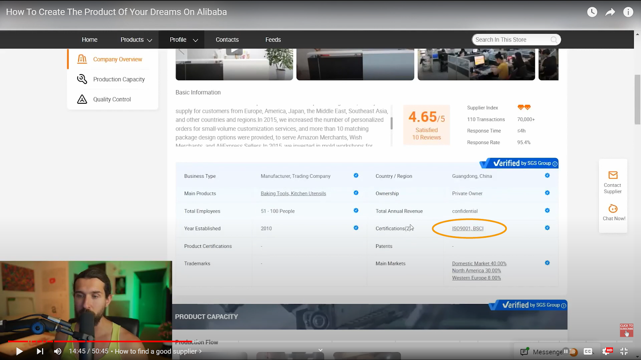The width and height of the screenshot is (641, 360).
Task: Open the office workers photo thumbnail
Action: [x=476, y=64]
